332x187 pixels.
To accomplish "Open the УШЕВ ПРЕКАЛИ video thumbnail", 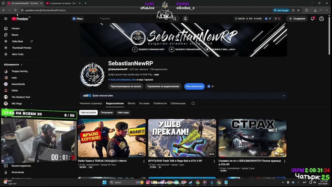I will click(182, 138).
